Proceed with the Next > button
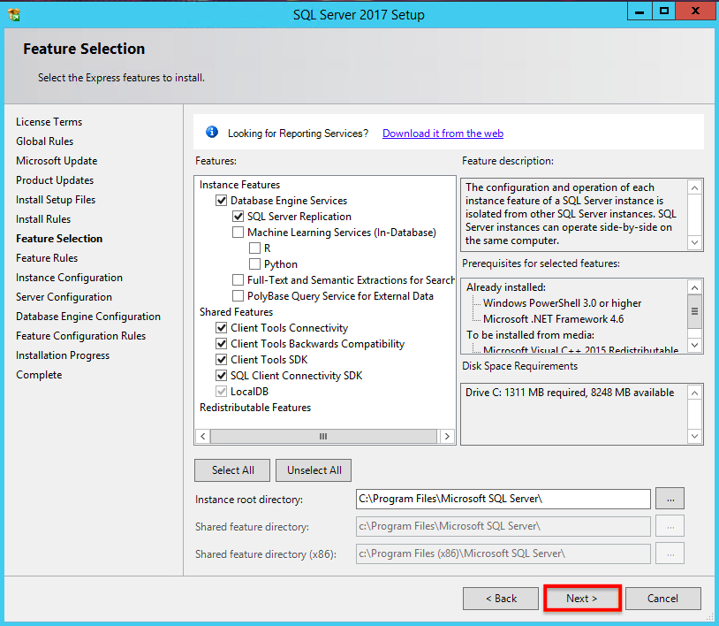Screen dimensions: 719x626 click(x=582, y=599)
